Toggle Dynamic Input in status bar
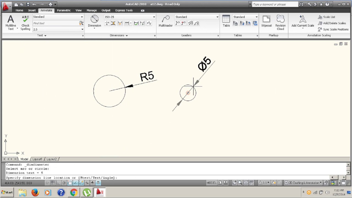352x198 pixels. click(x=87, y=183)
